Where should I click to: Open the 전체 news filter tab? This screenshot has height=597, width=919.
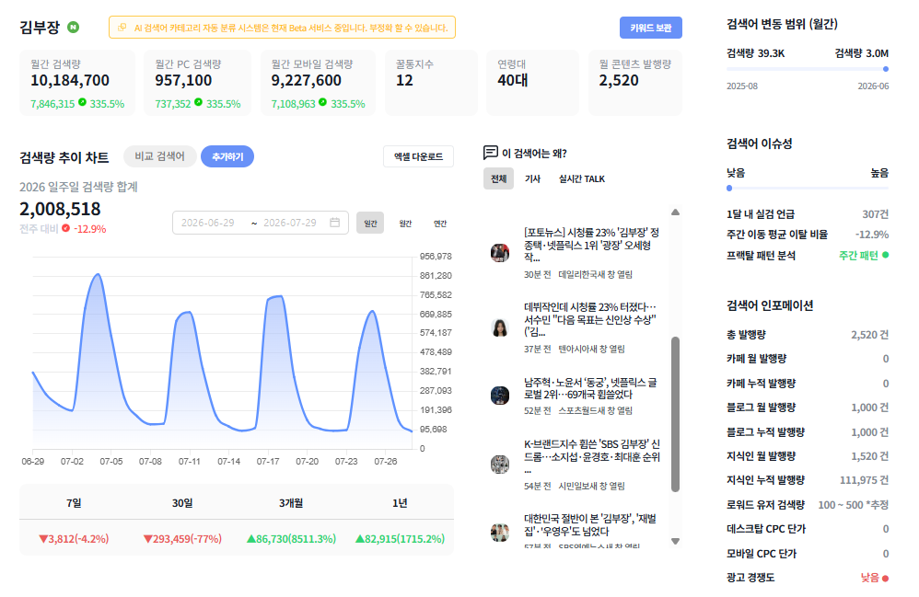click(x=499, y=178)
